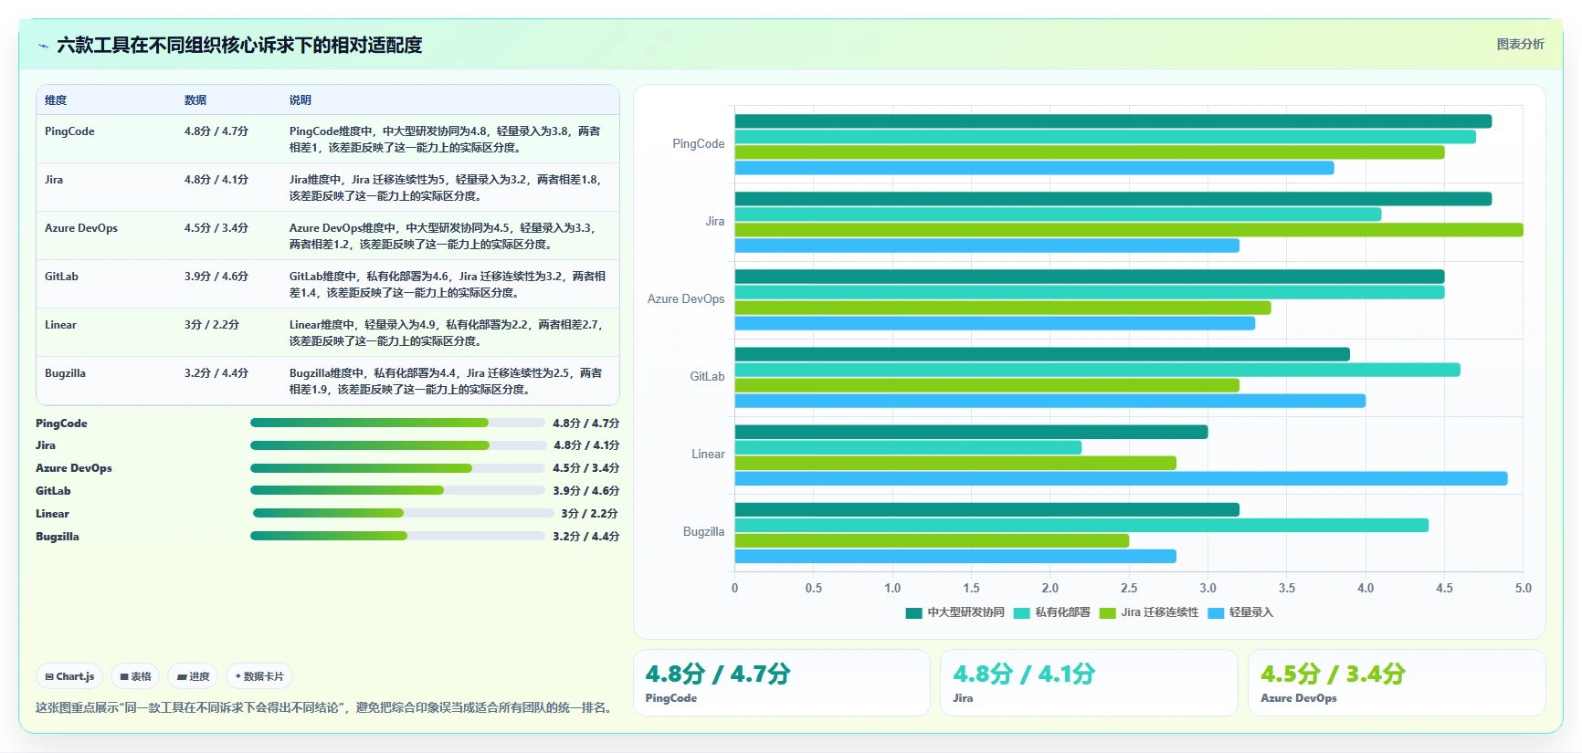Click the 说明 column header

click(301, 100)
